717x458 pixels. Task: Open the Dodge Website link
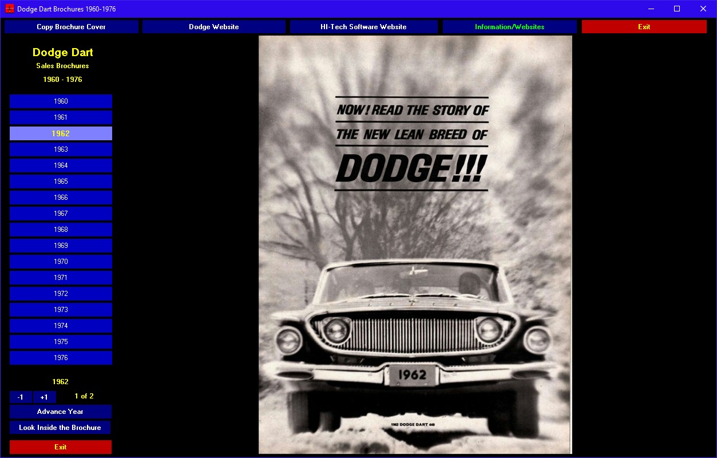[x=214, y=27]
